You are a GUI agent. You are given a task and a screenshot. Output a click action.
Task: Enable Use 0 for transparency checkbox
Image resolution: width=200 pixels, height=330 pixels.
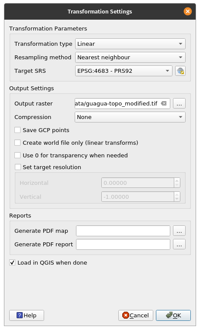pyautogui.click(x=17, y=155)
